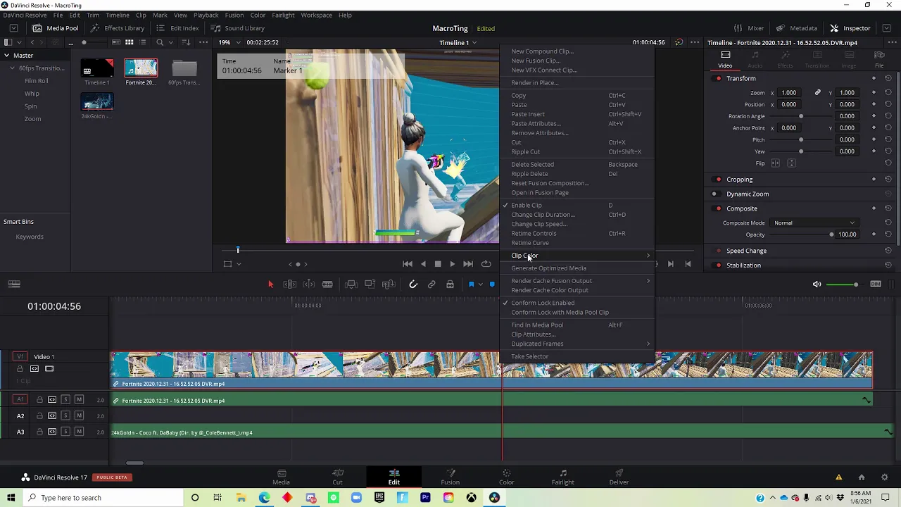Toggle the Linked Selection chain icon
The width and height of the screenshot is (901, 507).
431,284
